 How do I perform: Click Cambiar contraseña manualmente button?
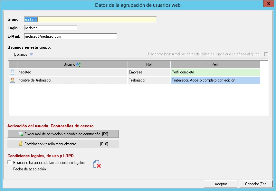point(63,144)
